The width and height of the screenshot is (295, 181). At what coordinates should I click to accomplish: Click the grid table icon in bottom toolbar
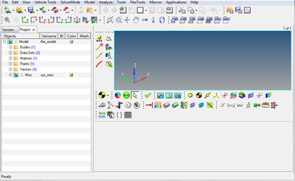(x=128, y=115)
